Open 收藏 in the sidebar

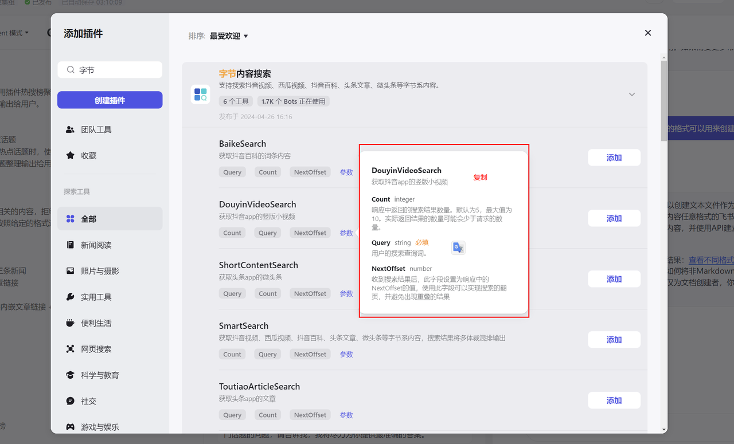pos(110,155)
